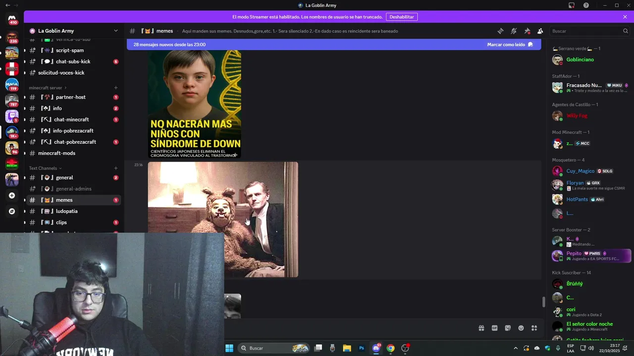
Task: Open Windows Start menu
Action: click(229, 348)
